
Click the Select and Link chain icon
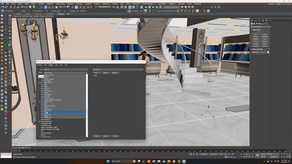(10, 7)
